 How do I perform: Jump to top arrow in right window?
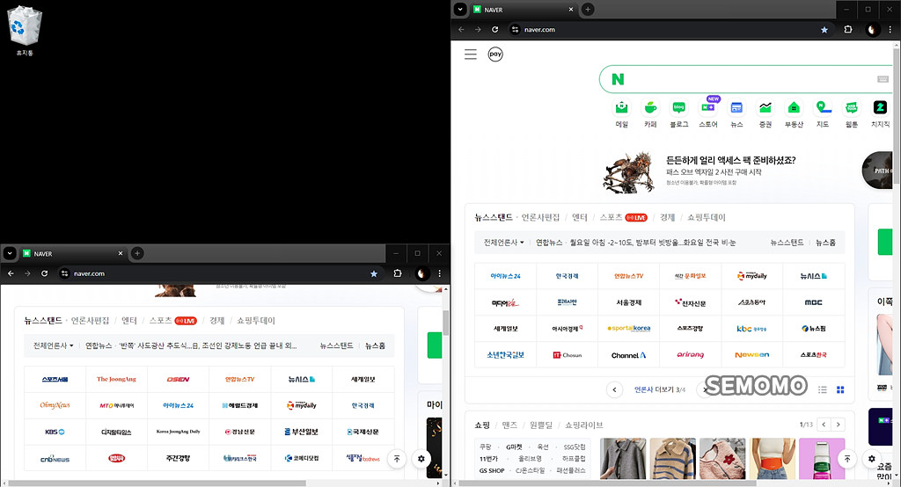(847, 458)
